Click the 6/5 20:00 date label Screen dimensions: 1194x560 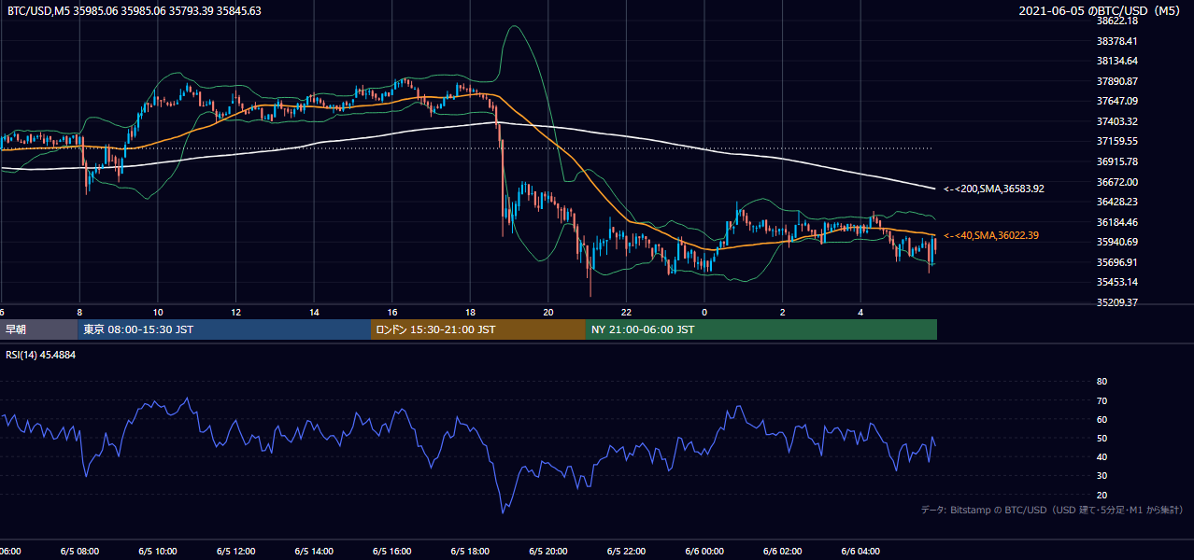pos(548,552)
